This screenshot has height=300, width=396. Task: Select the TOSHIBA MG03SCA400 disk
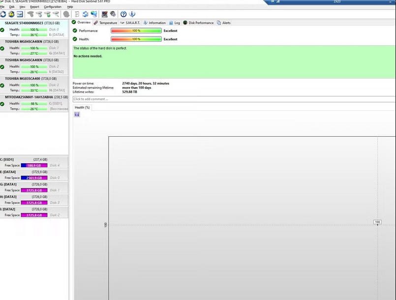[x=34, y=84]
